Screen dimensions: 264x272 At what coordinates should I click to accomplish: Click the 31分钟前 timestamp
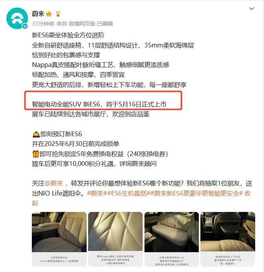pyautogui.click(x=43, y=24)
